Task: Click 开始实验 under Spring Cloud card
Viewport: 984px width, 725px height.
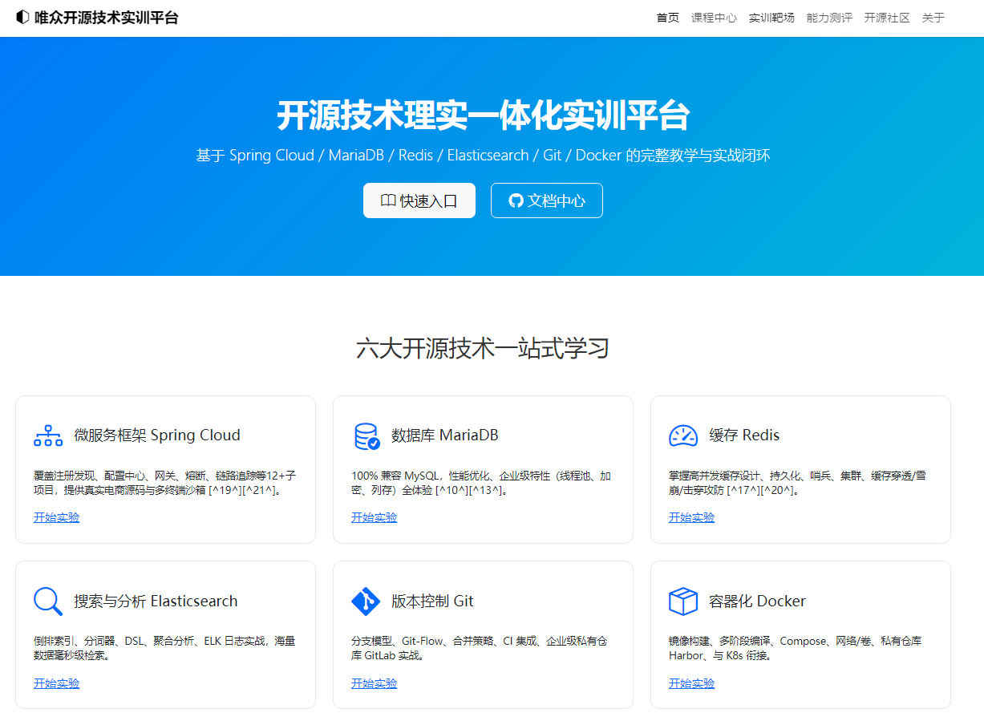Action: tap(56, 517)
